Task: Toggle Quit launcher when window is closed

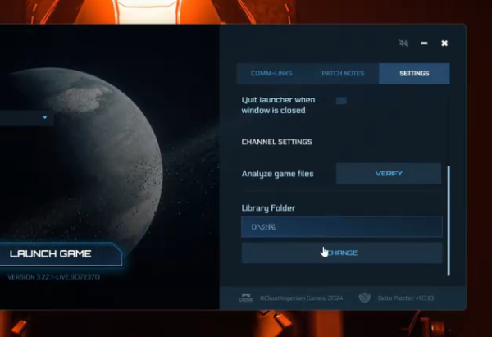Action: [x=341, y=101]
